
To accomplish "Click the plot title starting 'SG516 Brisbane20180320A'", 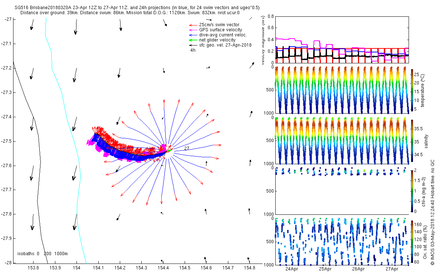I will [137, 7].
